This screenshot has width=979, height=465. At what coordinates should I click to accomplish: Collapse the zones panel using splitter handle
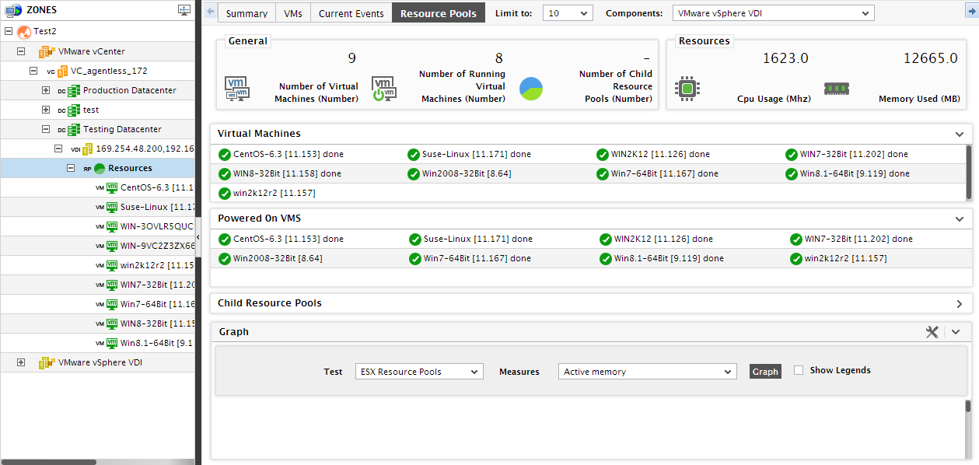[198, 236]
